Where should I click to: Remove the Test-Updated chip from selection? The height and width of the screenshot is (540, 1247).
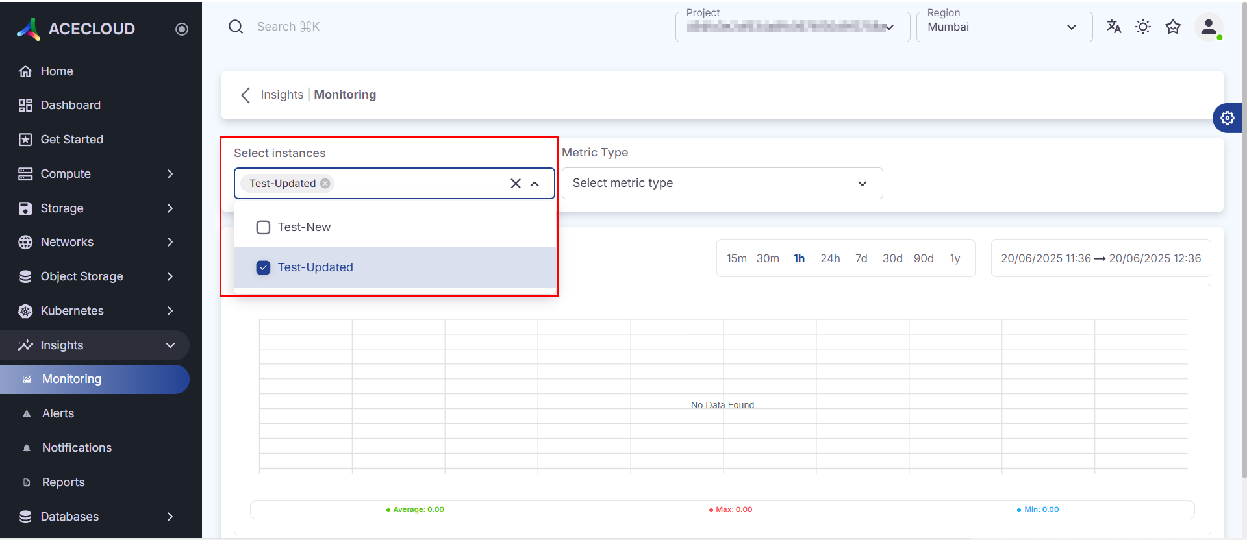coord(325,184)
